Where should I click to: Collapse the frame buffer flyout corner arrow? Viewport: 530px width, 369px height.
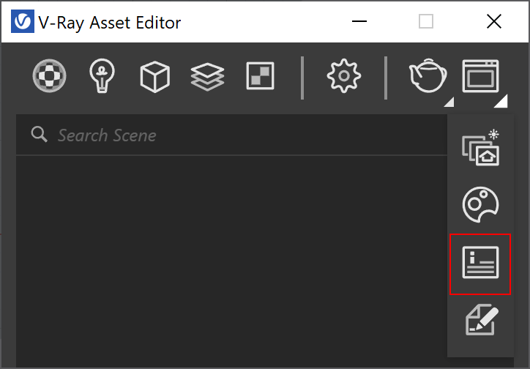click(x=501, y=101)
